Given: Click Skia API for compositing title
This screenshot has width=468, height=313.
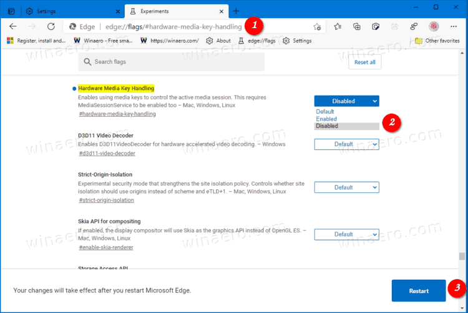Looking at the screenshot, I should (109, 221).
